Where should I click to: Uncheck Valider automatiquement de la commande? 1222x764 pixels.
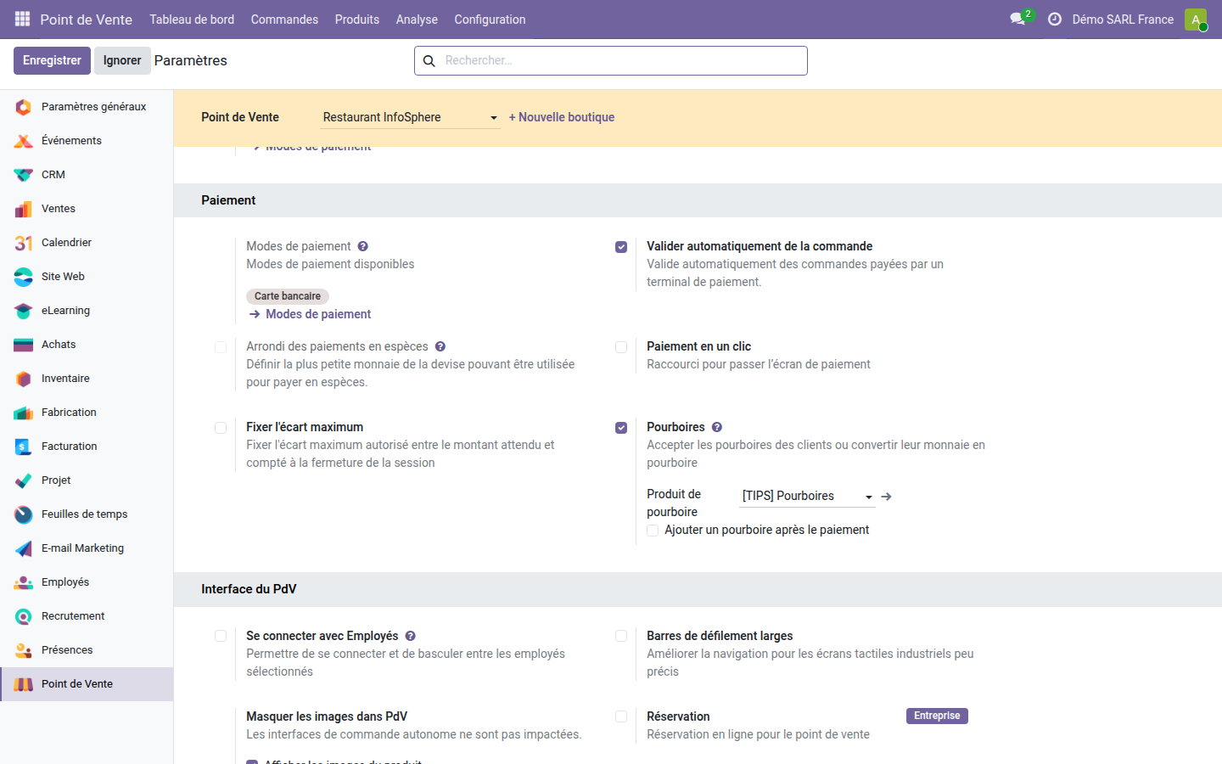pos(621,247)
